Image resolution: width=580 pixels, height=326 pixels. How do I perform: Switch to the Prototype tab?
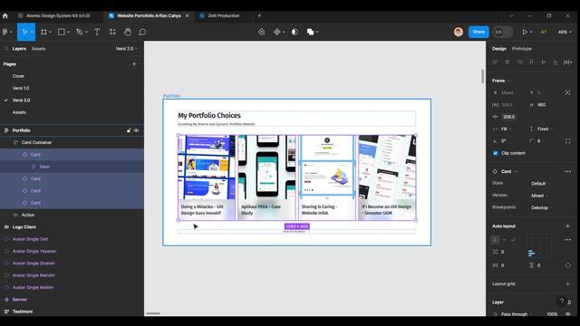[x=522, y=48]
